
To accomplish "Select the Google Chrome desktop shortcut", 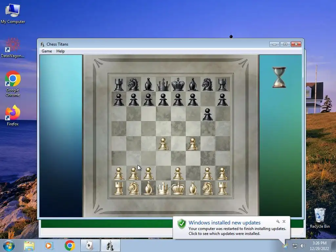I will [x=13, y=84].
